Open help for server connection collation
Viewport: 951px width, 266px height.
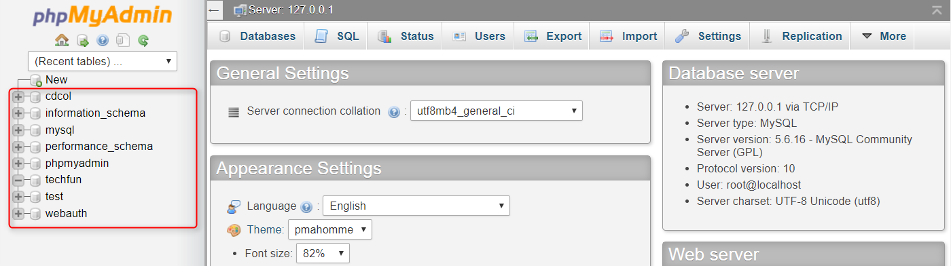coord(393,111)
